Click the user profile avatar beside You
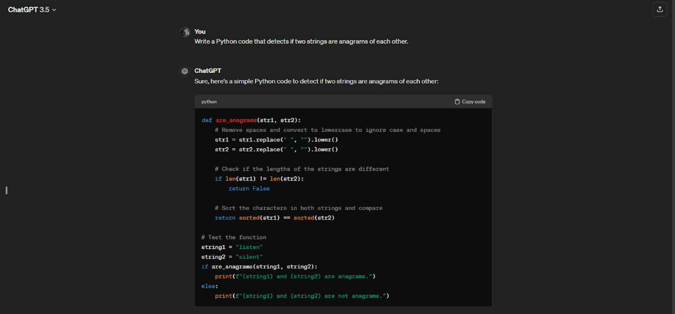The width and height of the screenshot is (675, 314). click(185, 32)
